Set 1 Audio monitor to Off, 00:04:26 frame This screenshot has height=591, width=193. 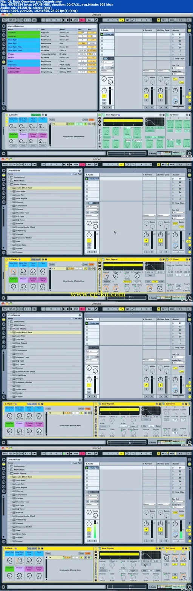tap(97, 357)
